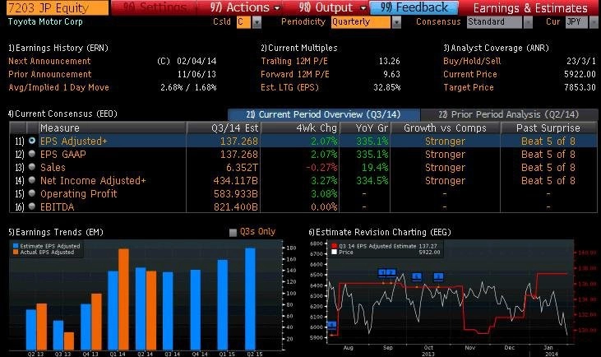This screenshot has width=601, height=357.
Task: Click the Past Surprise column header
Action: click(x=548, y=128)
